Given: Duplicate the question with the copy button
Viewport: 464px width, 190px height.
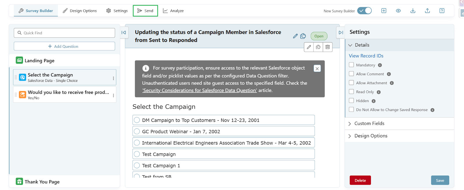Looking at the screenshot, I should pos(318,47).
